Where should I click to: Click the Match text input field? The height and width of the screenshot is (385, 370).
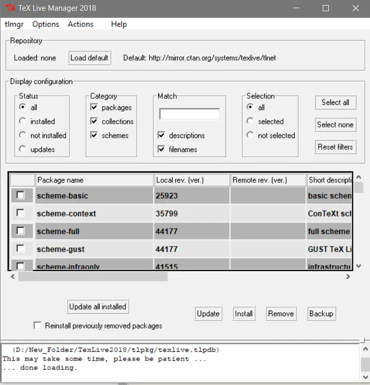point(190,114)
